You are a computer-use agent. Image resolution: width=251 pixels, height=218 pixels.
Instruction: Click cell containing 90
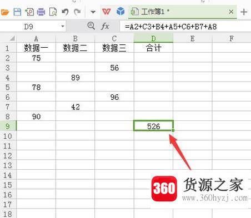click(36, 116)
